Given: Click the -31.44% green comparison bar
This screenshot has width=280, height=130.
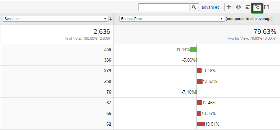Looking at the screenshot, I should (193, 49).
